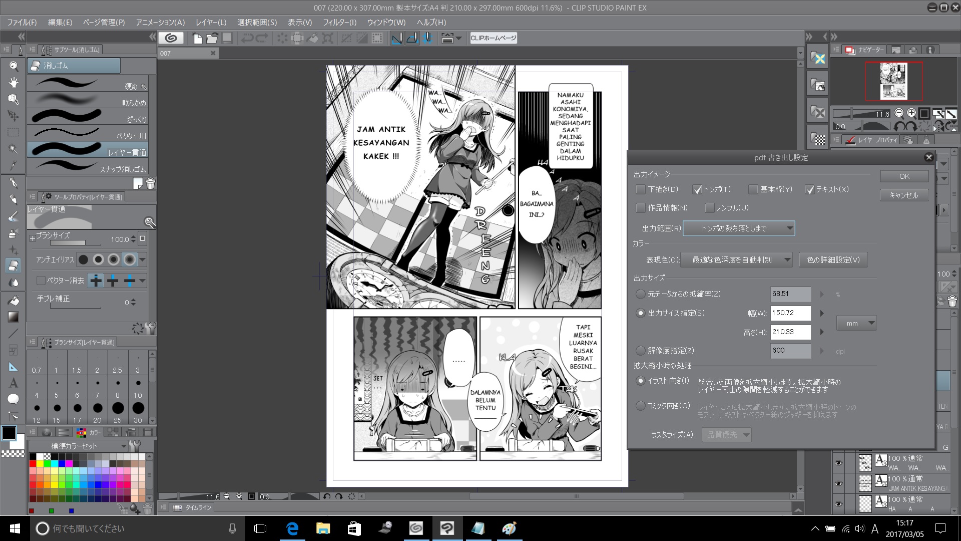Image resolution: width=961 pixels, height=541 pixels.
Task: Select 解像度指定(Z) radio option
Action: point(640,351)
